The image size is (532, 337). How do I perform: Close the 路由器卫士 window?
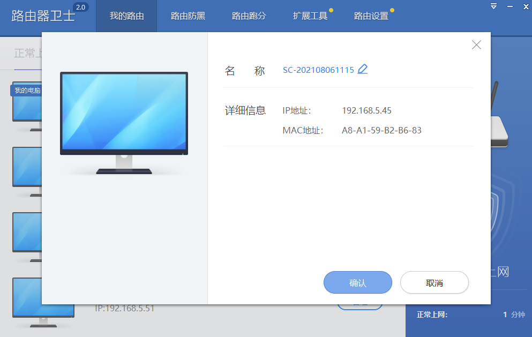(x=526, y=6)
